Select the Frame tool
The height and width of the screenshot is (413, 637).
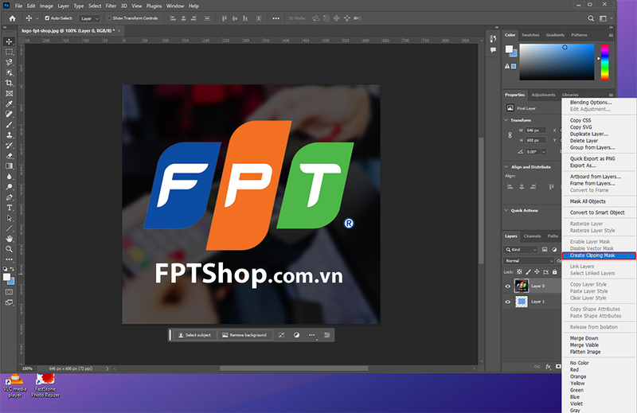(x=9, y=93)
